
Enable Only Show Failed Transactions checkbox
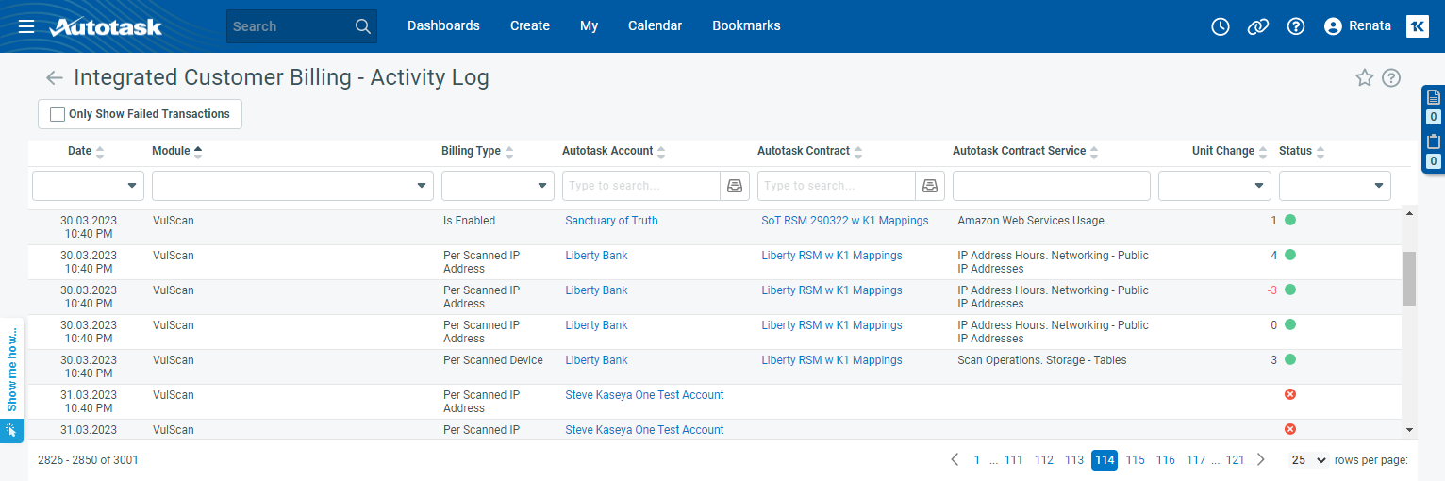[x=58, y=114]
